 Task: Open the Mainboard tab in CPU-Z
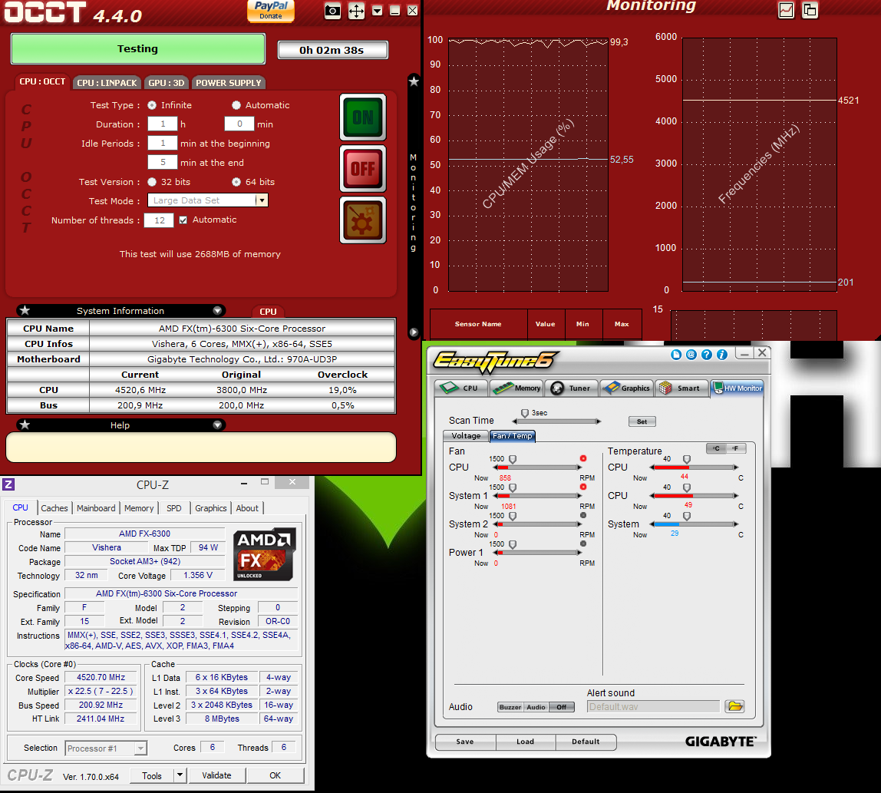(96, 508)
